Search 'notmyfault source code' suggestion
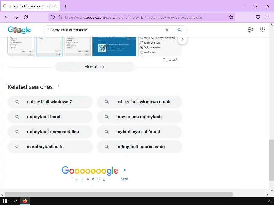Viewport: 274px width, 205px height. point(139,147)
